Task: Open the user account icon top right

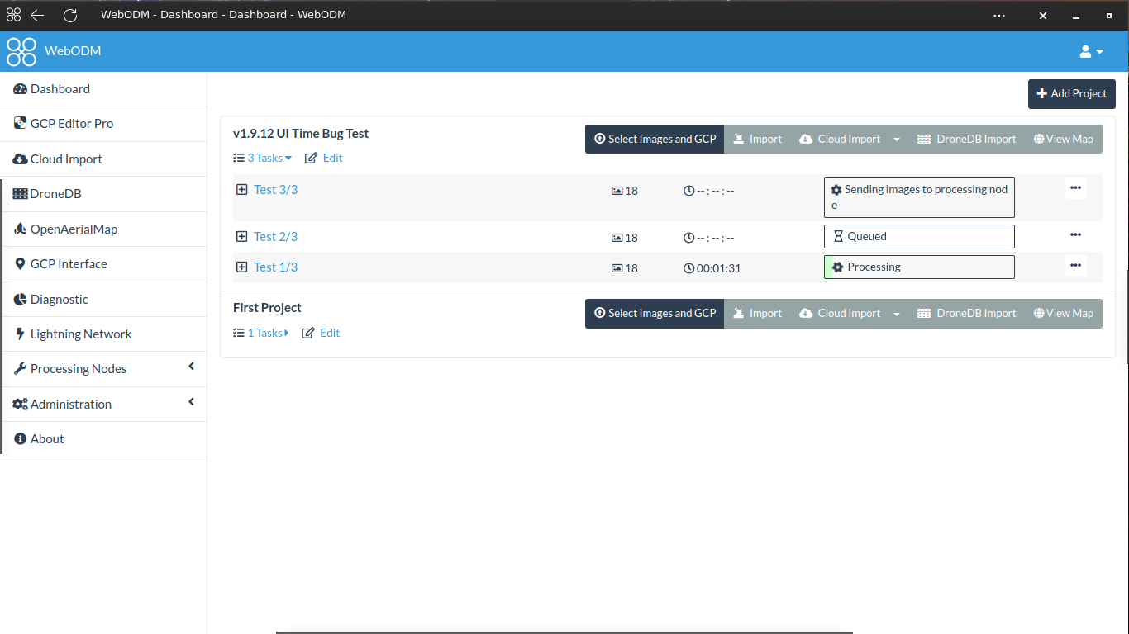Action: pos(1085,51)
